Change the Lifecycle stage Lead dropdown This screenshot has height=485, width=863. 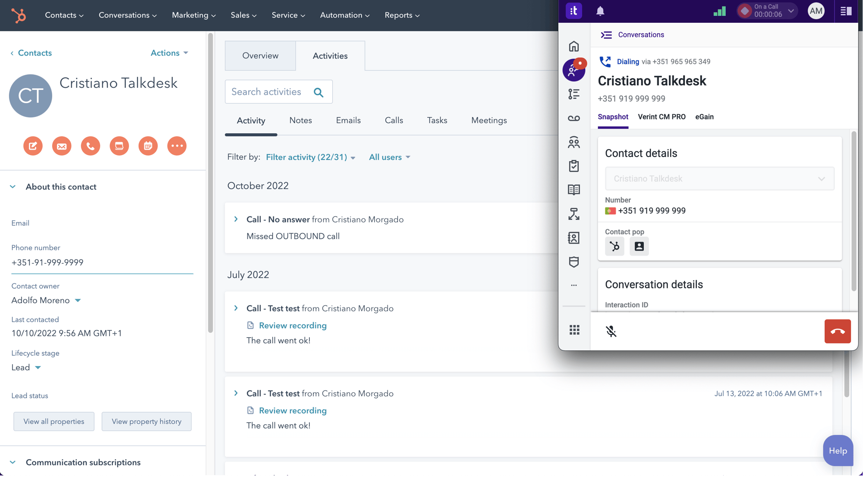(x=26, y=368)
